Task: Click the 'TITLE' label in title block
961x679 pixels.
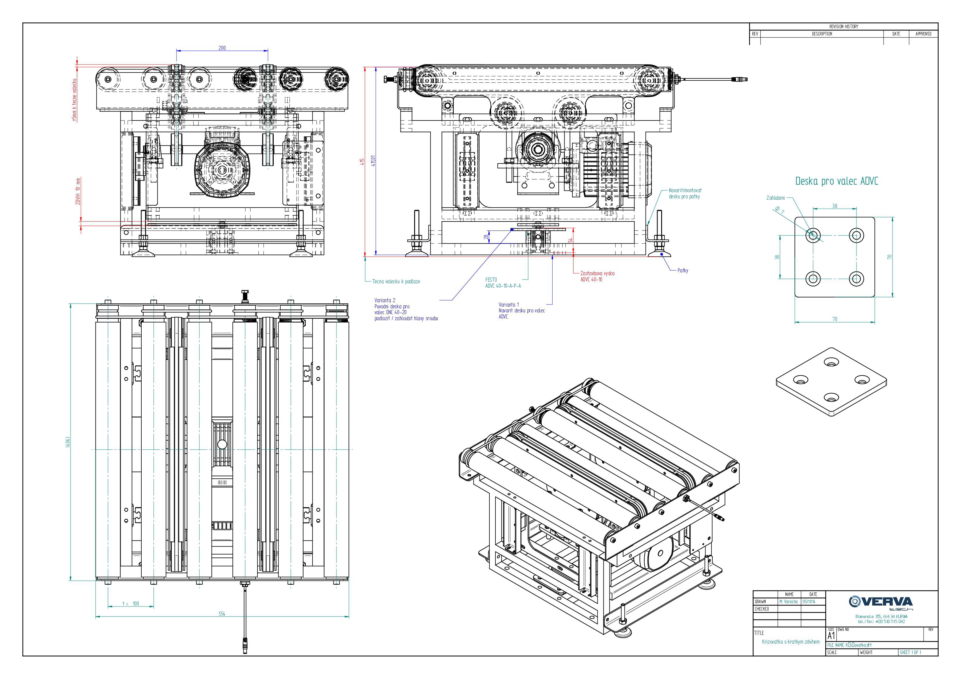Action: click(759, 633)
